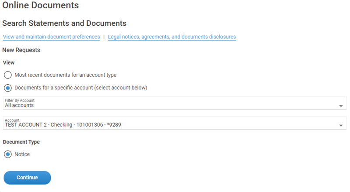Click the View section label

coord(9,63)
